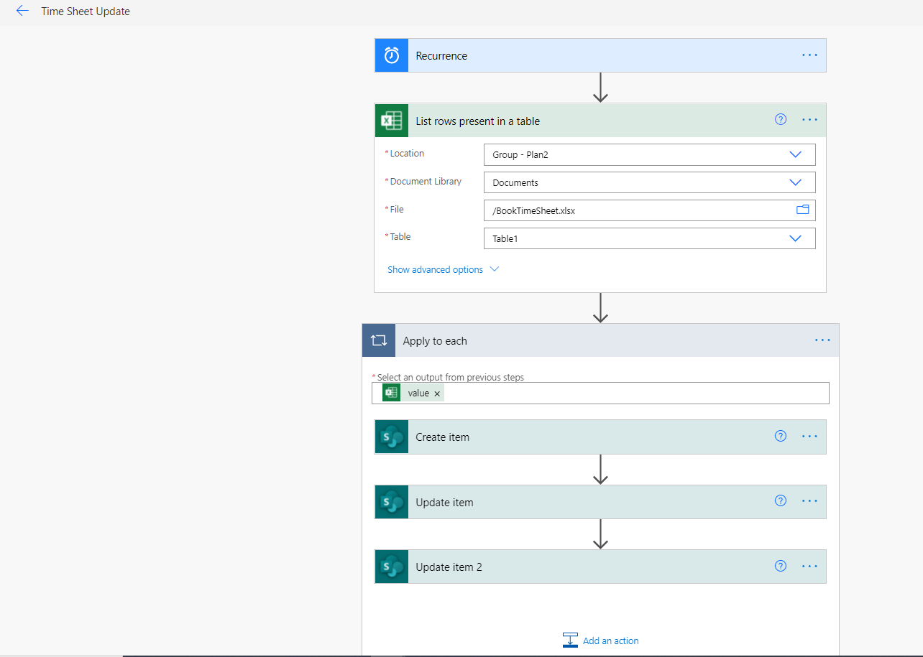The width and height of the screenshot is (923, 657).
Task: Click the SharePoint icon on Update item
Action: point(392,502)
